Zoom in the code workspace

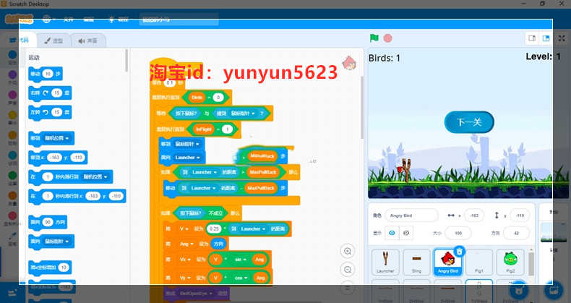click(x=348, y=251)
